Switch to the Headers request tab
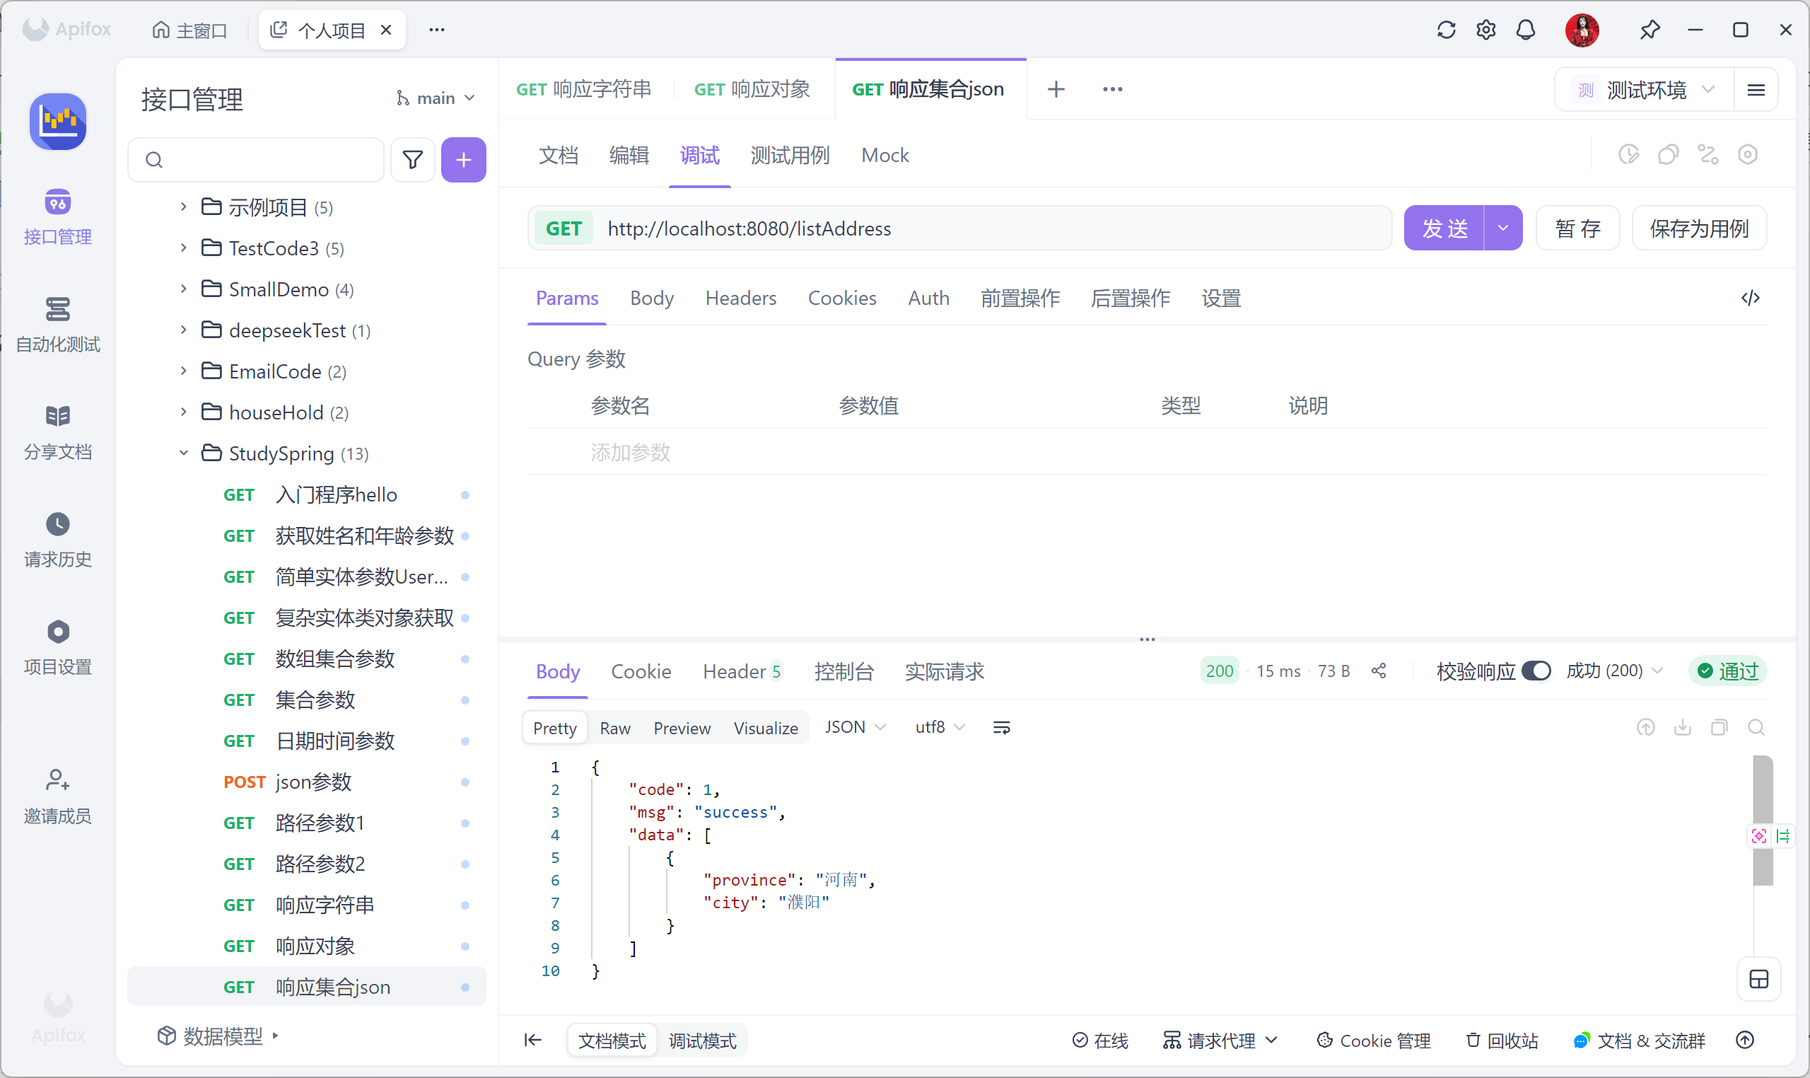1810x1078 pixels. coord(740,298)
